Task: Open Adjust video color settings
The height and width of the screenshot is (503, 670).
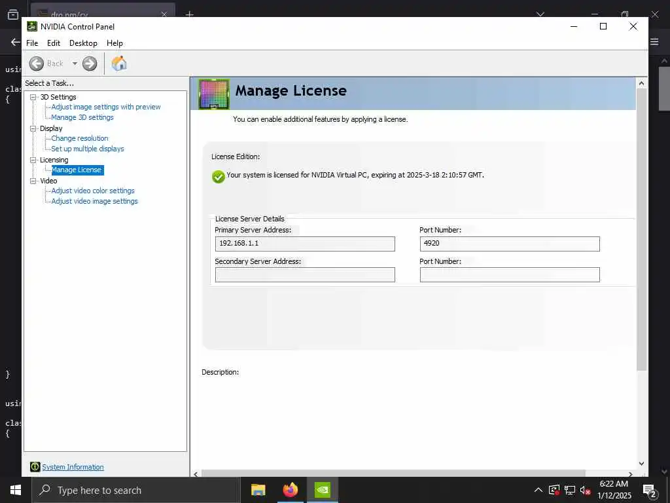Action: [93, 191]
